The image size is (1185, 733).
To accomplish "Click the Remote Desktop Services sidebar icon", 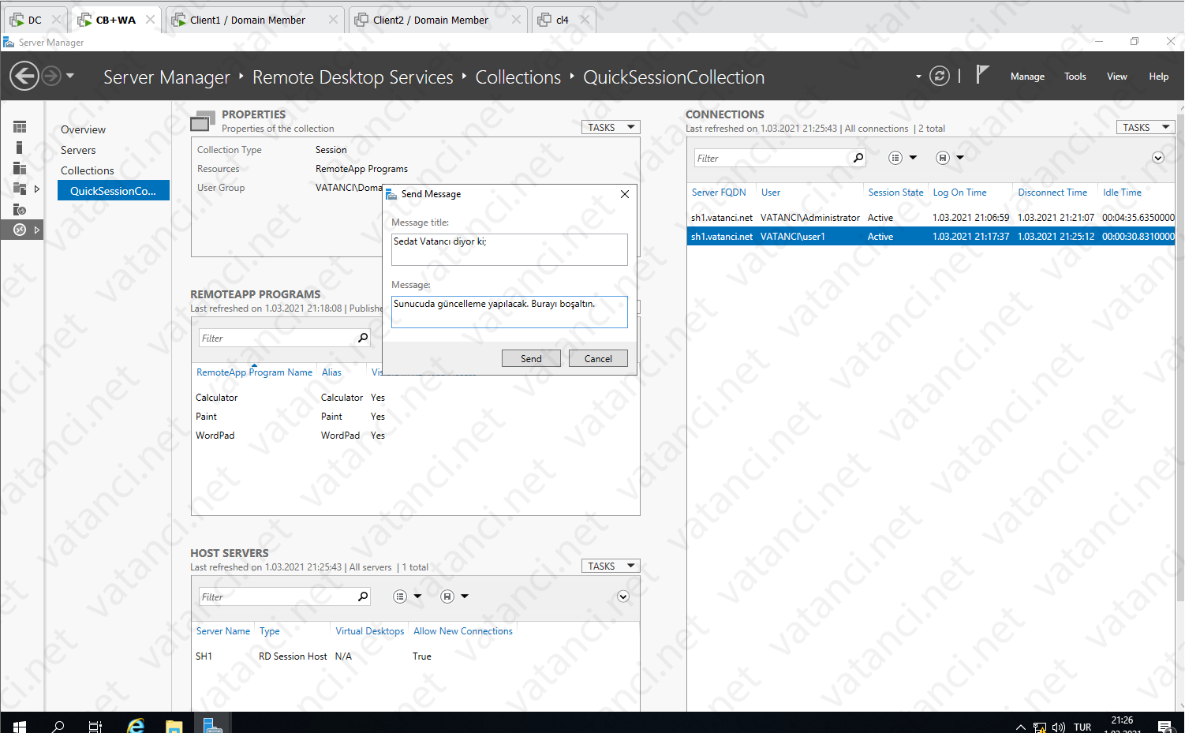I will pyautogui.click(x=20, y=230).
